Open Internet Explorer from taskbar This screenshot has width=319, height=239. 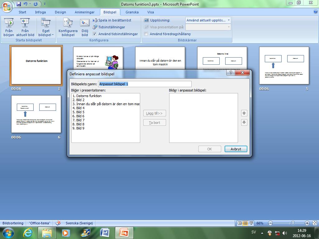(28, 233)
